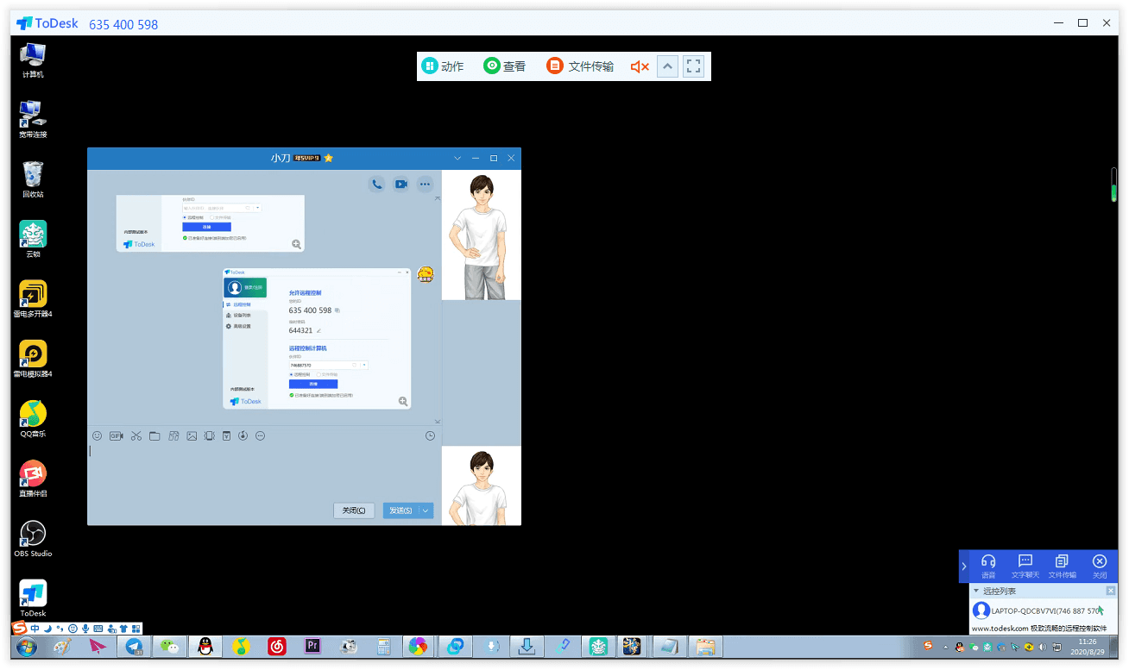Select the 直播伴侣 desktop shortcut
Viewport: 1129px width, 670px height.
33,479
